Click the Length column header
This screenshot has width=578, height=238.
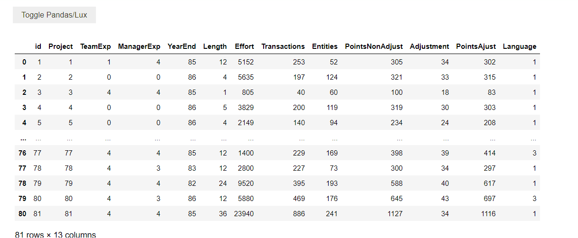tap(215, 46)
